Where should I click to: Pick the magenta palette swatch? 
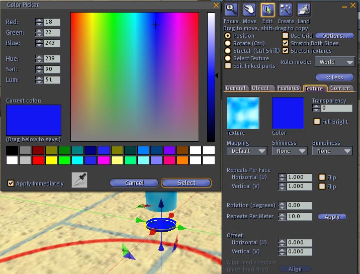[104, 160]
